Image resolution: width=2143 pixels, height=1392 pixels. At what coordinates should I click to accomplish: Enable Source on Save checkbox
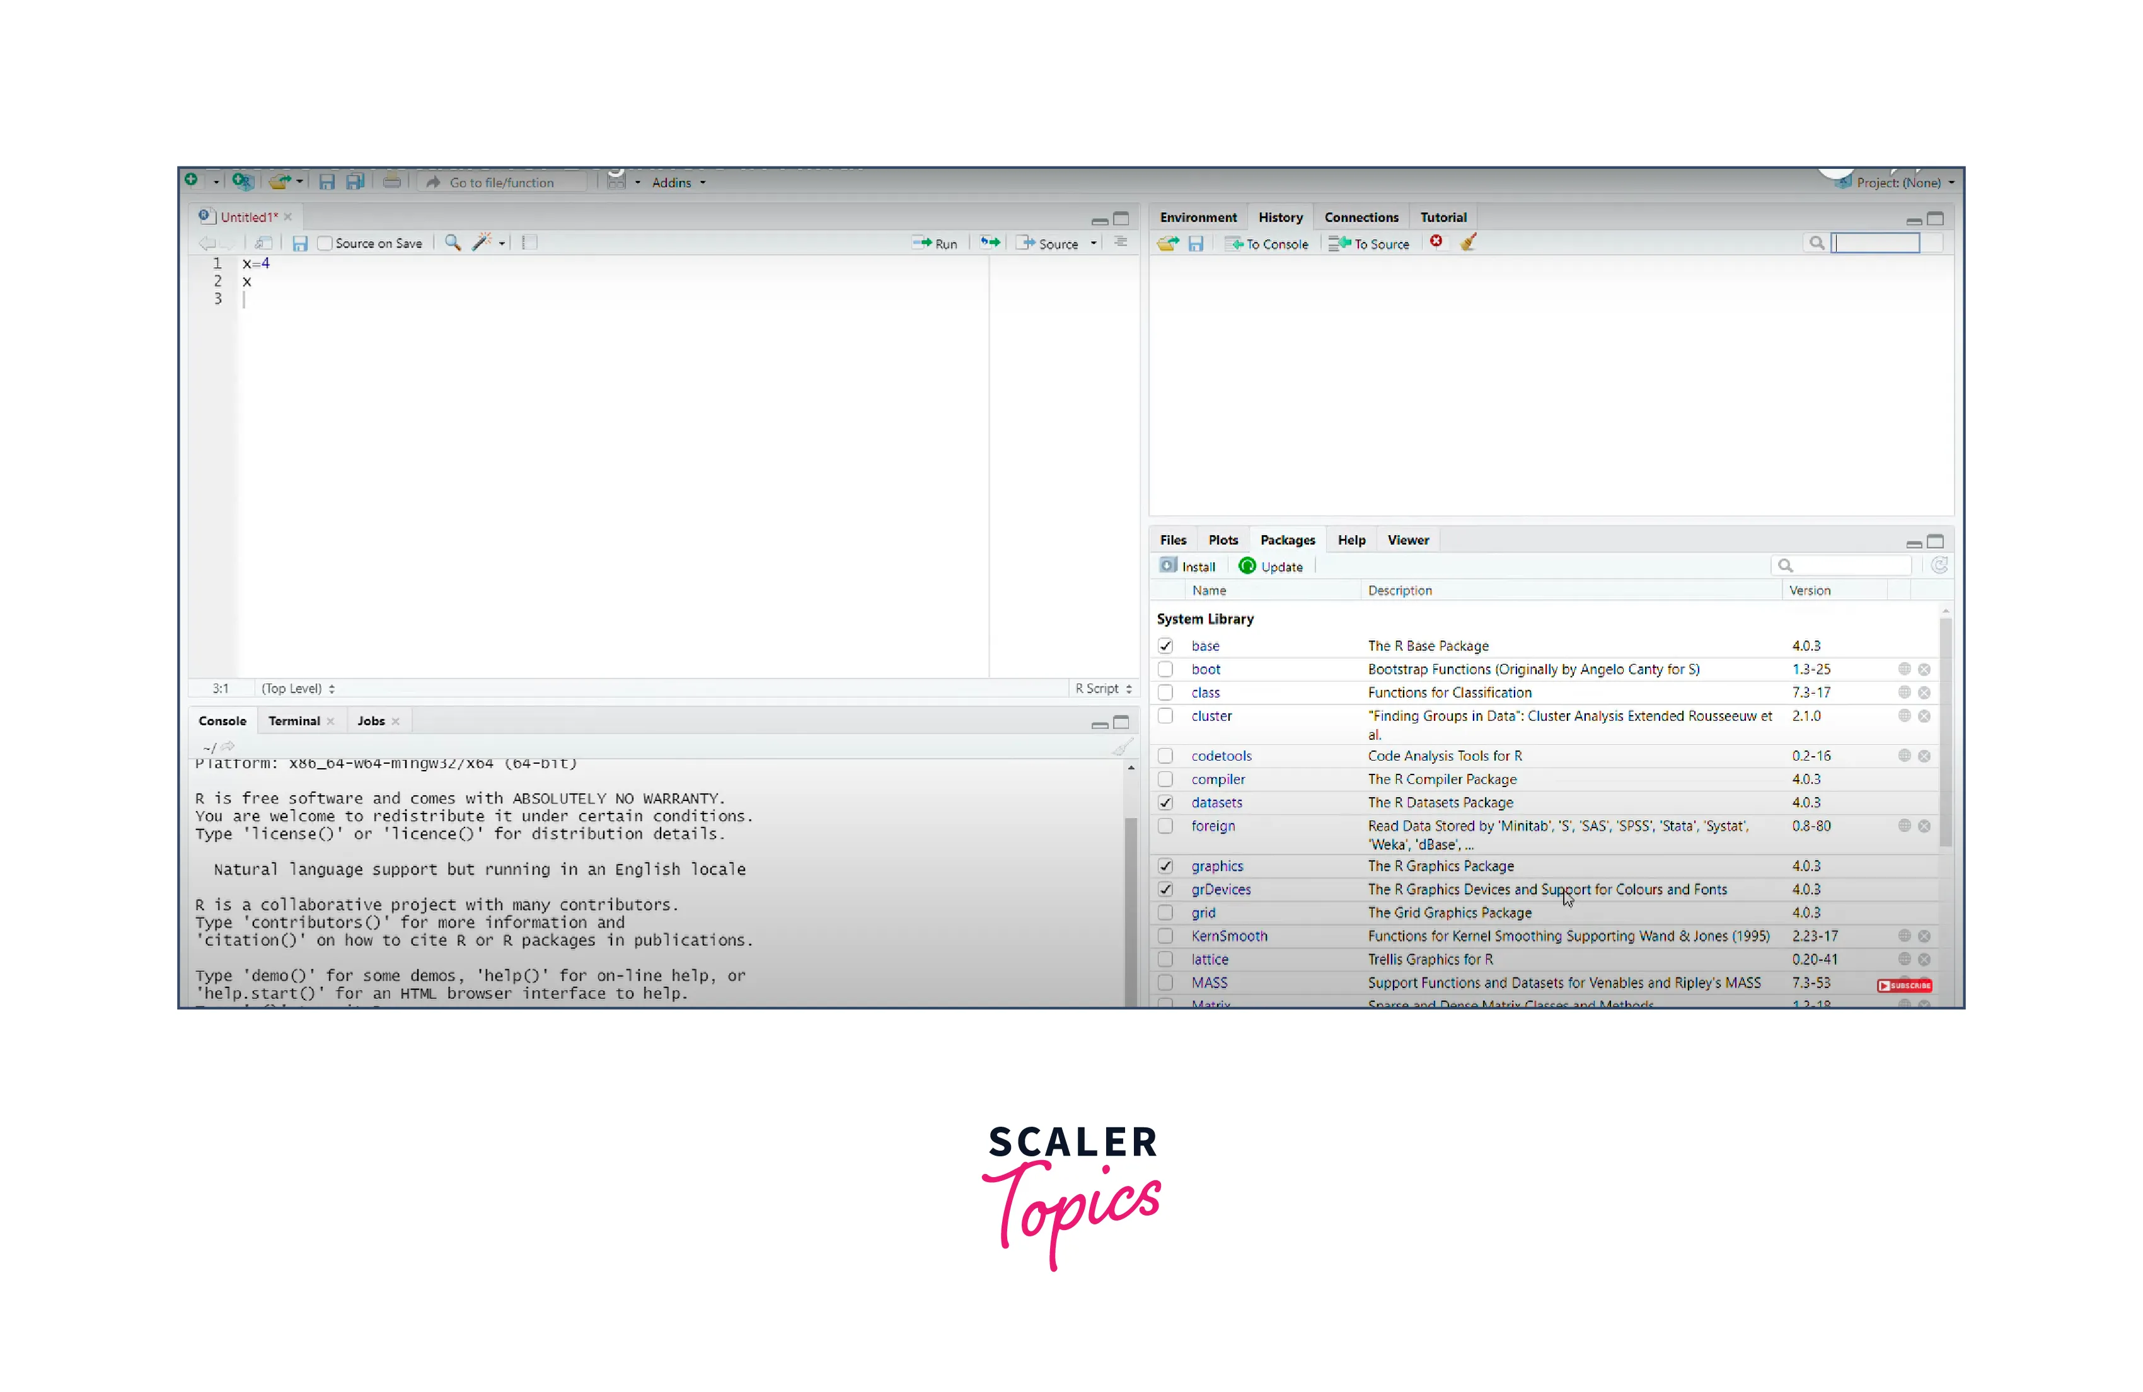(325, 243)
